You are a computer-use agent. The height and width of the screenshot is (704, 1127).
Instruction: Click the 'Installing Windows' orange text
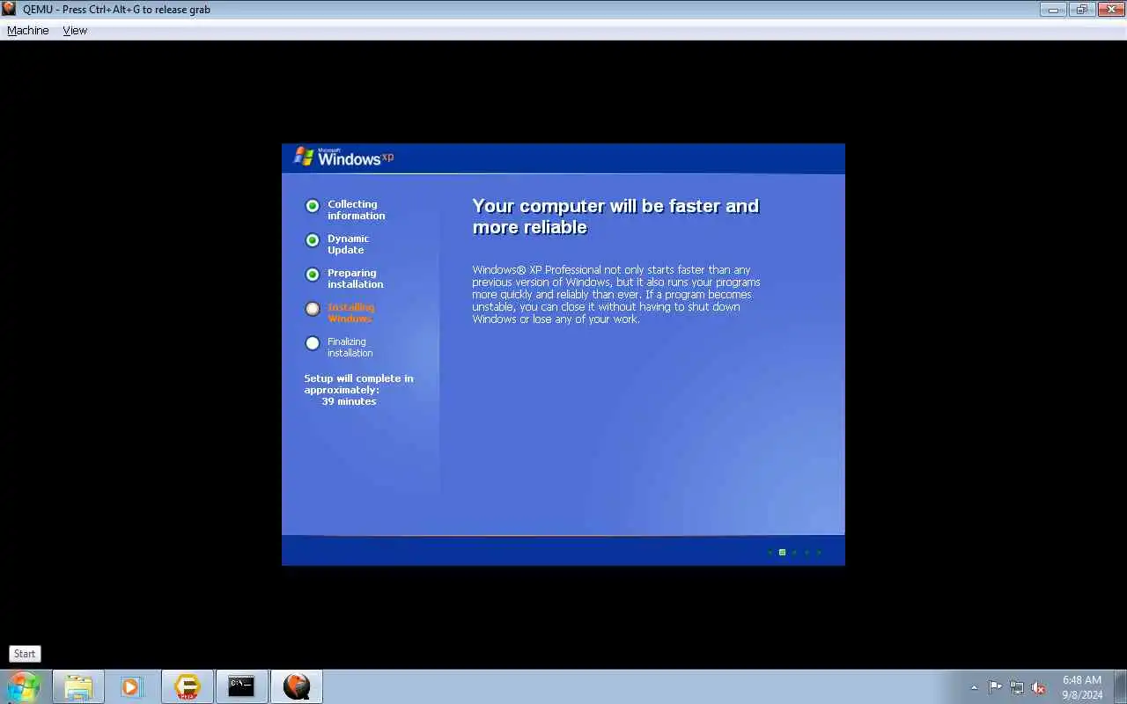pyautogui.click(x=350, y=312)
